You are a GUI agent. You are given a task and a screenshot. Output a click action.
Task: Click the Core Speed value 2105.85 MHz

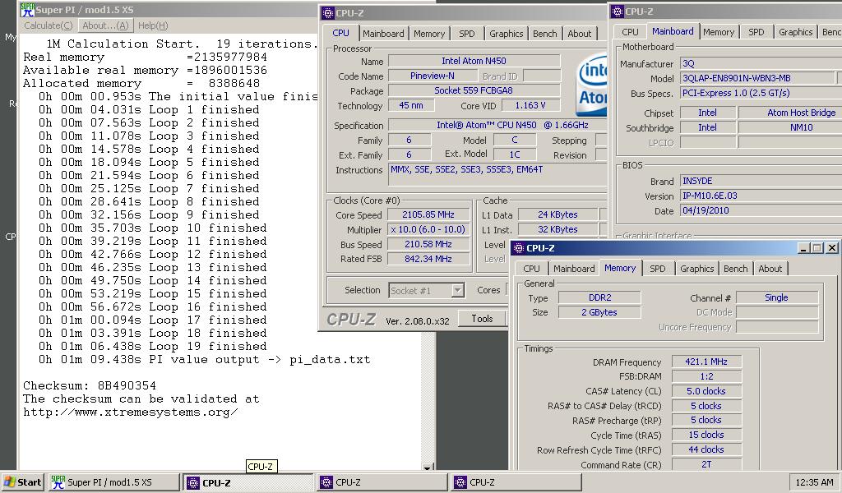pyautogui.click(x=428, y=214)
